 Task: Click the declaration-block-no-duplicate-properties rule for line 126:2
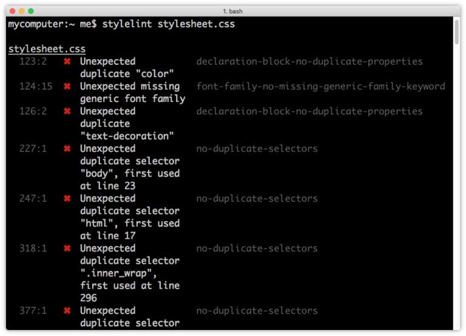pos(309,111)
